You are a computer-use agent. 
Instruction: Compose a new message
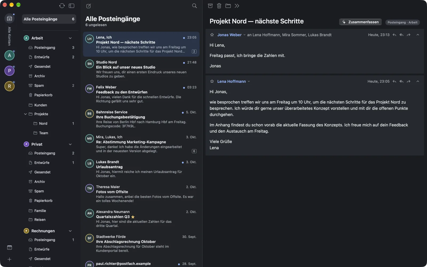click(x=89, y=6)
